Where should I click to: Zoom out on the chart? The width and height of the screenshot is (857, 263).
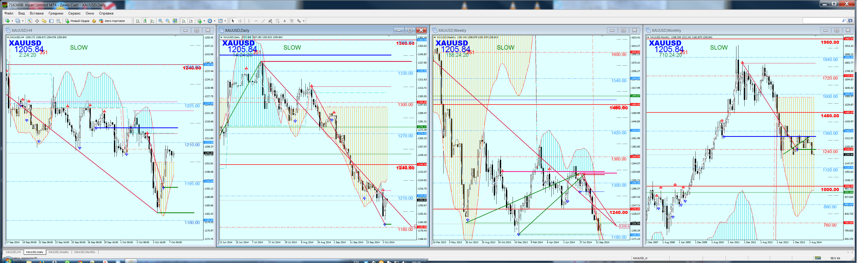tap(168, 21)
